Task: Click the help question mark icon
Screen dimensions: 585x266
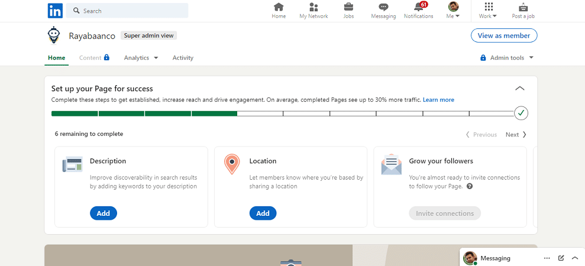Action: 470,186
